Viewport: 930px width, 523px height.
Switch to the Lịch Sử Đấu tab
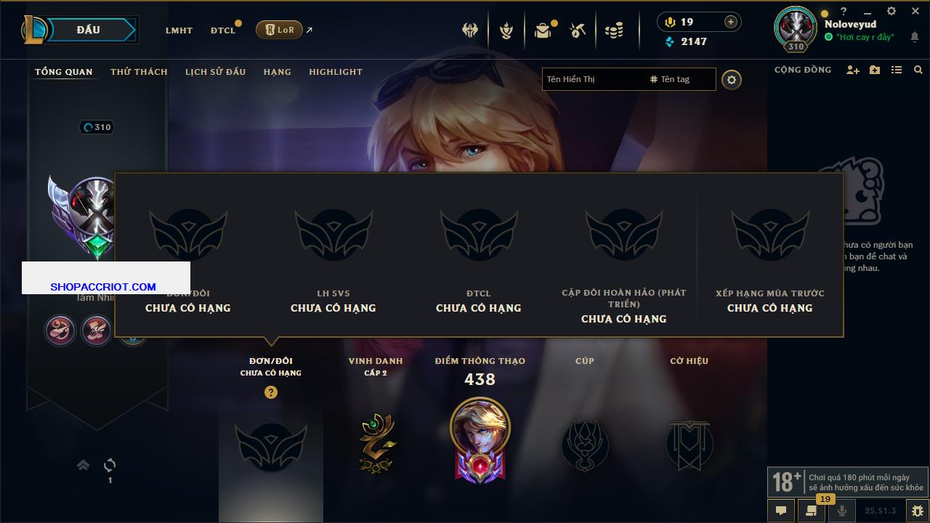coord(215,72)
